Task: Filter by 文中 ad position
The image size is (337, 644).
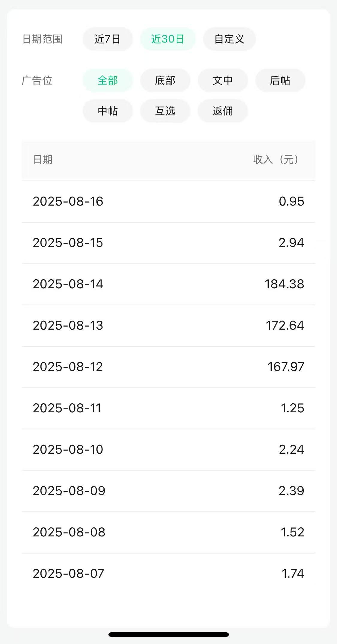Action: 223,80
